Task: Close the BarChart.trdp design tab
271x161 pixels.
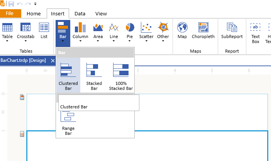Action: tap(53, 61)
